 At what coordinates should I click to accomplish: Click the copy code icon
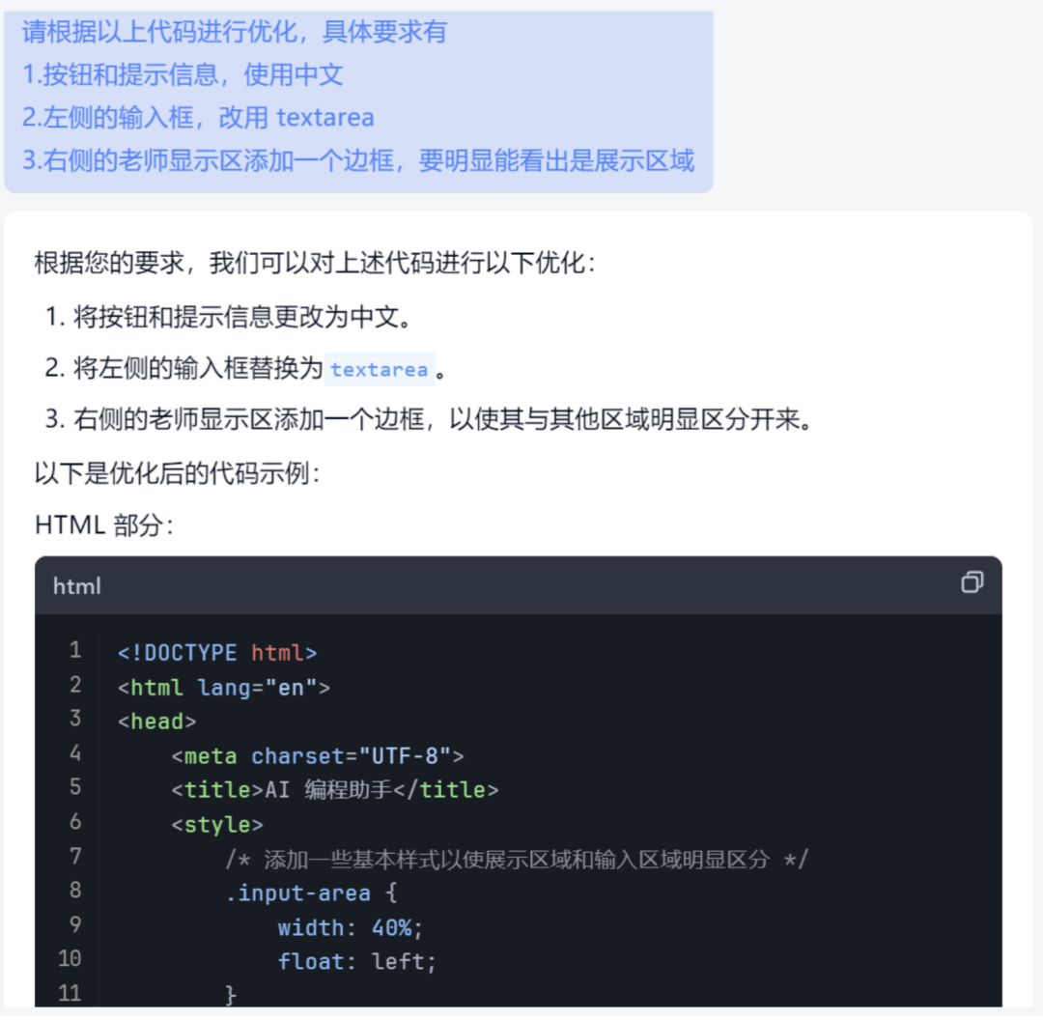[972, 582]
